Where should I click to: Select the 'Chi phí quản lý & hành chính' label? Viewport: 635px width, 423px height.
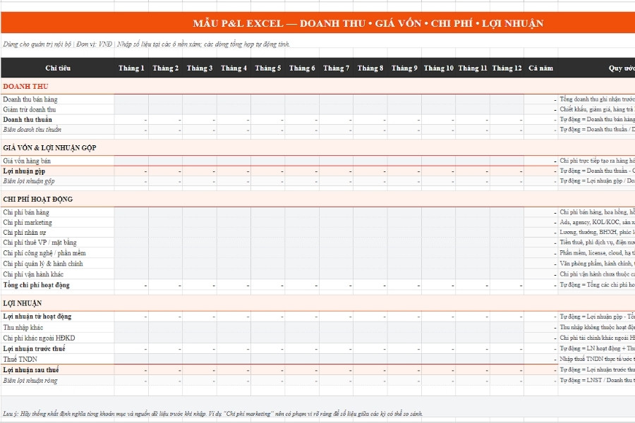tap(43, 264)
